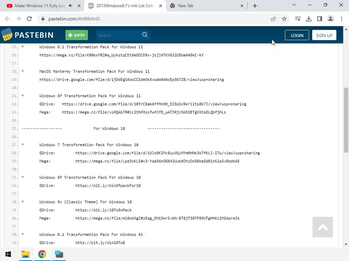Click the Mega URL on line 36
This screenshot has height=261, width=349.
157,218
